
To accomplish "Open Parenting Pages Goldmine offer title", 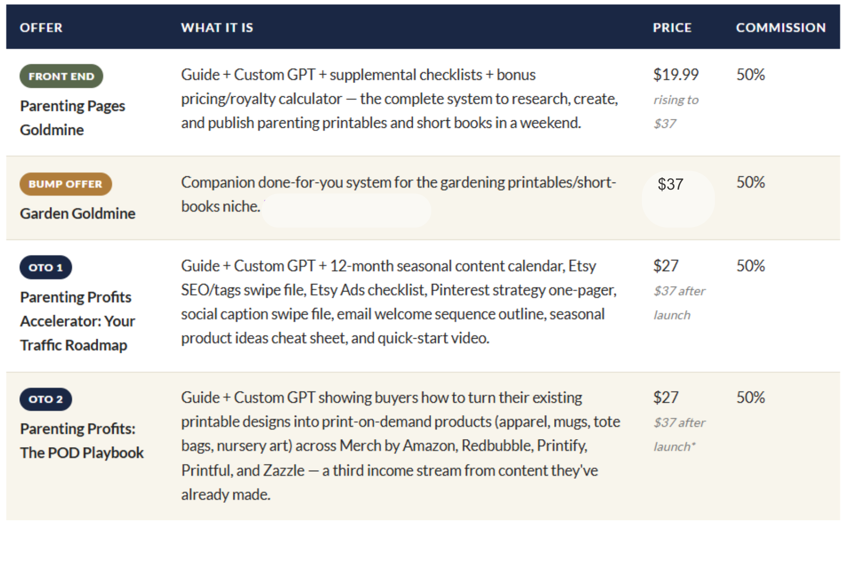I will pos(73,118).
